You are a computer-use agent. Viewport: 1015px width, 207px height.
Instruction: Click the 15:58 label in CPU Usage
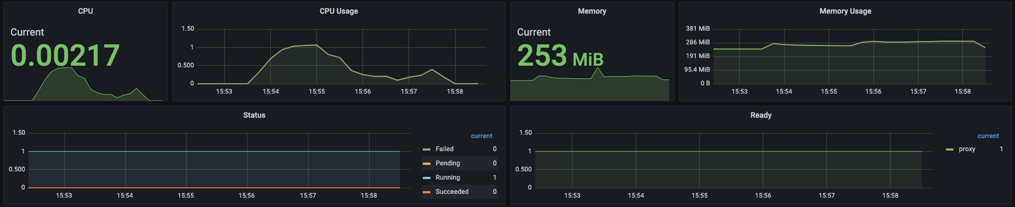(455, 91)
